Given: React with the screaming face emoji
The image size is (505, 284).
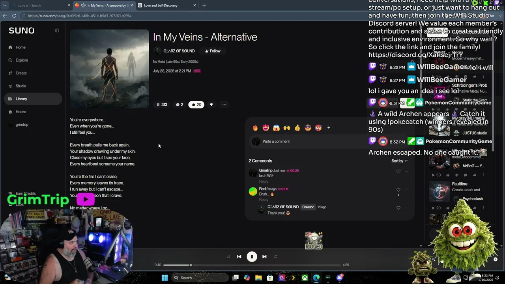Looking at the screenshot, I should 276,127.
